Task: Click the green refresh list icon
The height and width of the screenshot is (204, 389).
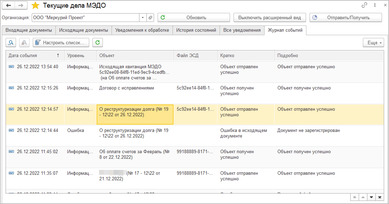Action: pyautogui.click(x=98, y=42)
